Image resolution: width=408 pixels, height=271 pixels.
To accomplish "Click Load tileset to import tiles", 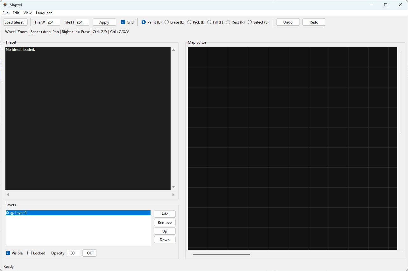I will pyautogui.click(x=15, y=22).
